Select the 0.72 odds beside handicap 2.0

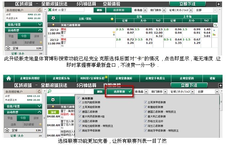pyautogui.click(x=131, y=39)
